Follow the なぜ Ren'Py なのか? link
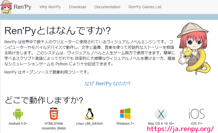This screenshot has width=218, height=133. pos(107,83)
